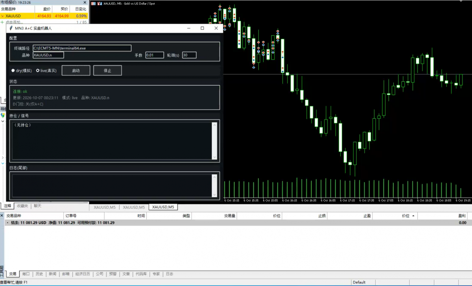
Task: Close the bottom toolbox panel with the X
Action: tap(2, 216)
